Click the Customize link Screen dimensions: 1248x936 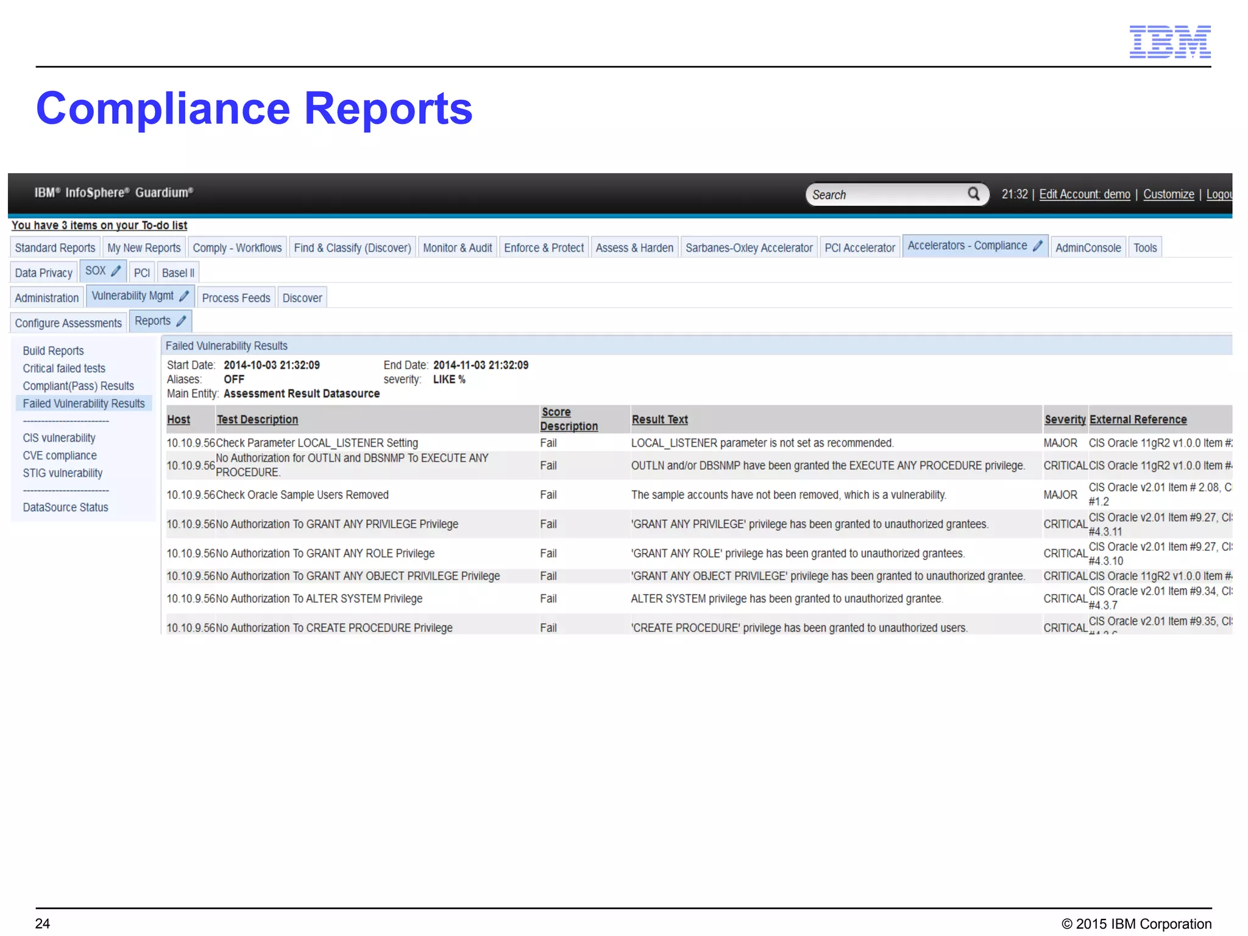click(x=1168, y=194)
